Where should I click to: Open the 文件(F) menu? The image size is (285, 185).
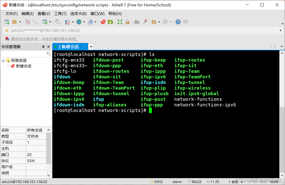pos(11,14)
